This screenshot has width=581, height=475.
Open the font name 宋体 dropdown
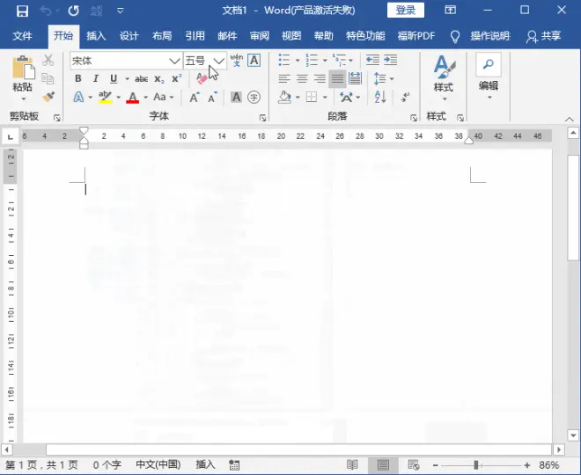[174, 61]
